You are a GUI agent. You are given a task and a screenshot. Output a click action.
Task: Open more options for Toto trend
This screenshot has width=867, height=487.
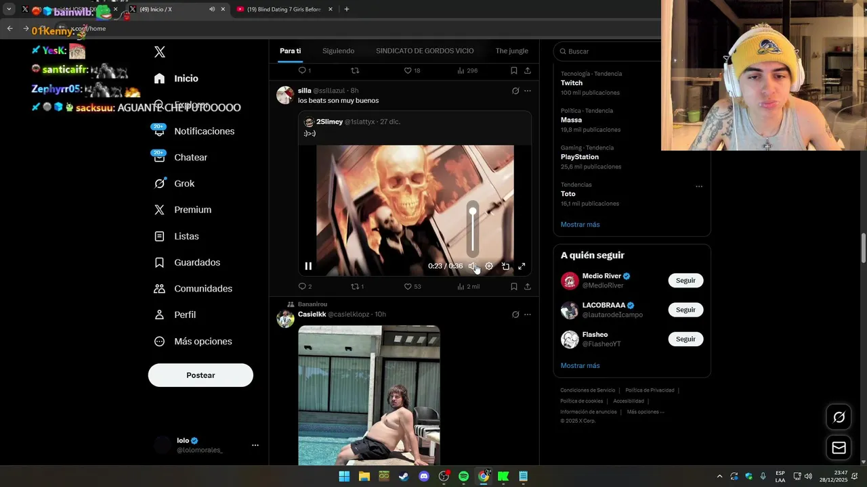(x=699, y=187)
